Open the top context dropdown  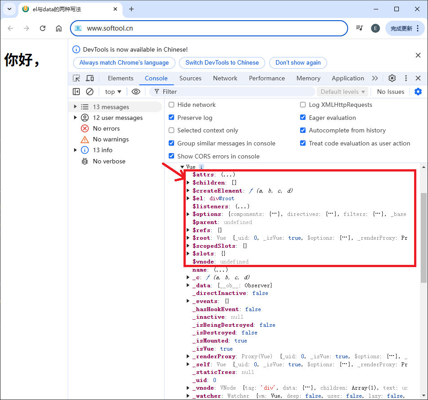coord(113,92)
